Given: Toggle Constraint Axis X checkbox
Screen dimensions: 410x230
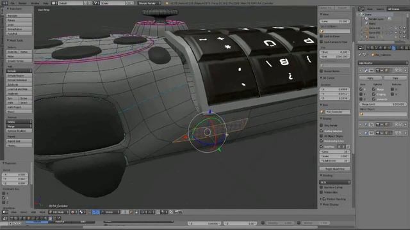Looking at the screenshot, I should click(x=4, y=193).
